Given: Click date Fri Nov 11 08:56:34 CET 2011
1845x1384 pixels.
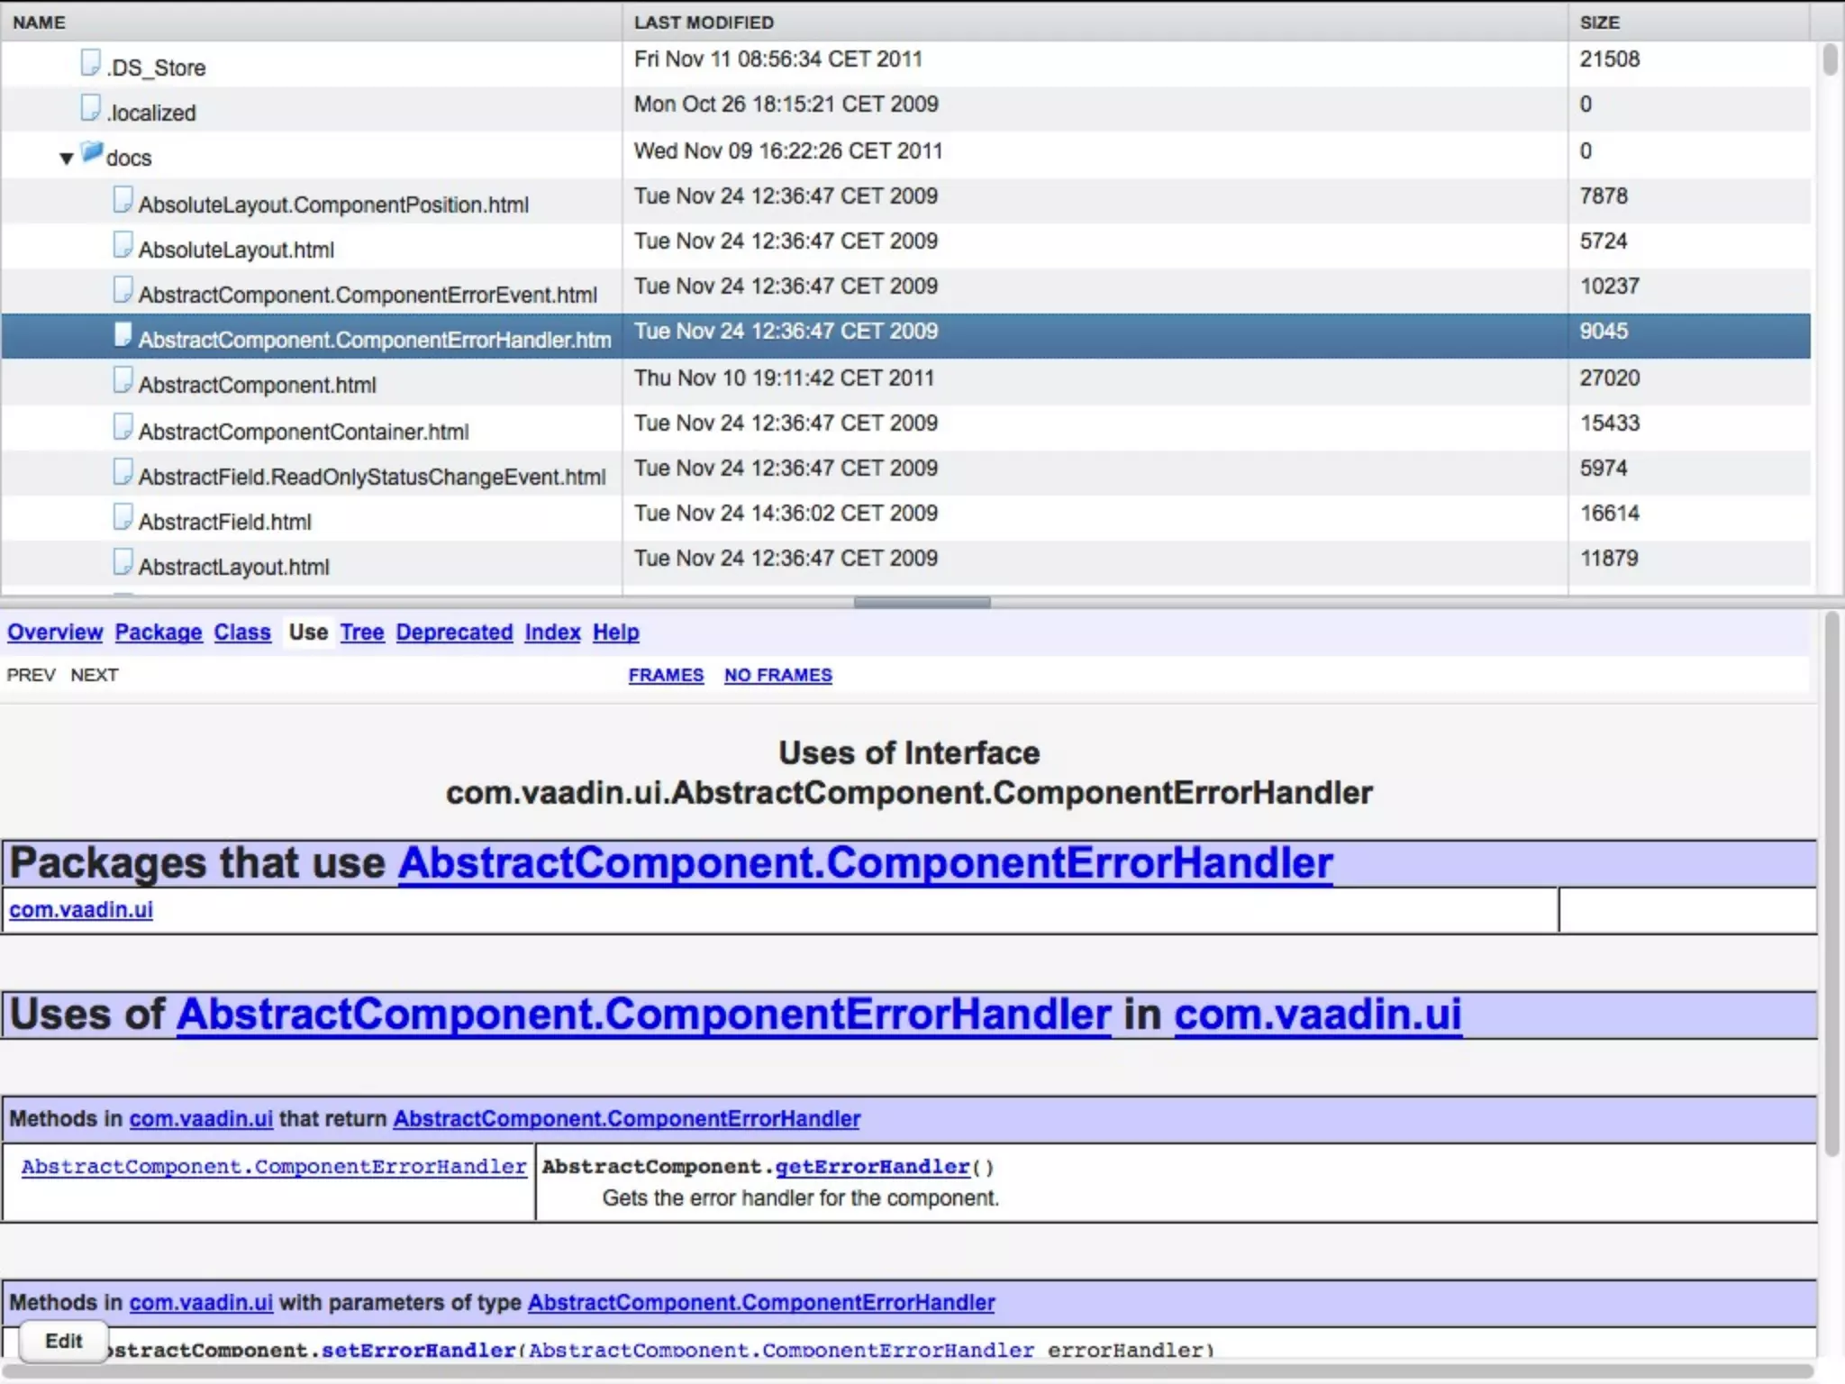Looking at the screenshot, I should 778,59.
